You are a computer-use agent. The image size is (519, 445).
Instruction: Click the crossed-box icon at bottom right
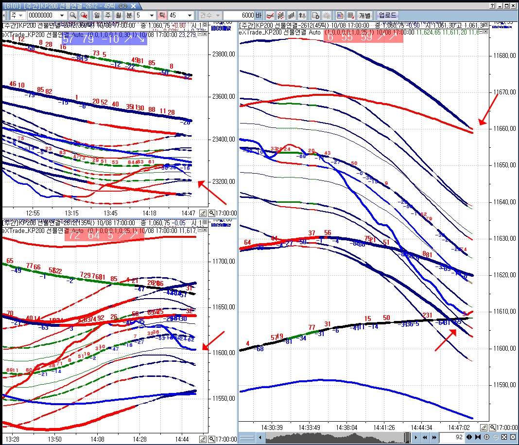coord(513,437)
